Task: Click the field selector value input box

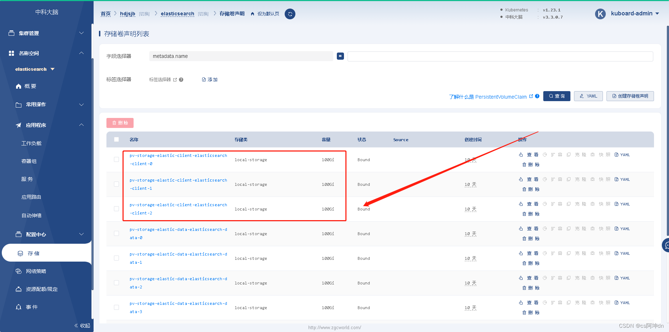Action: (x=500, y=56)
